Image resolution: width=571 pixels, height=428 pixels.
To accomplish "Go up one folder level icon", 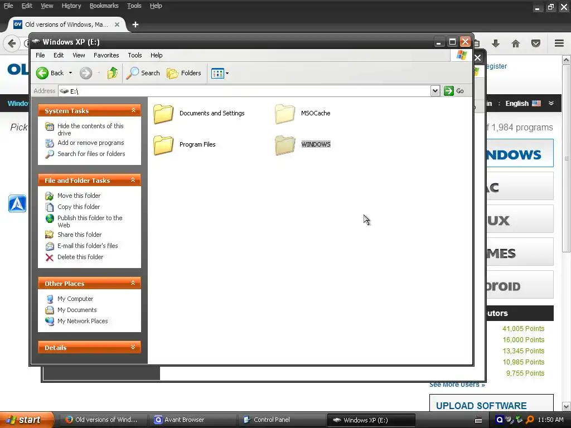I will [113, 73].
